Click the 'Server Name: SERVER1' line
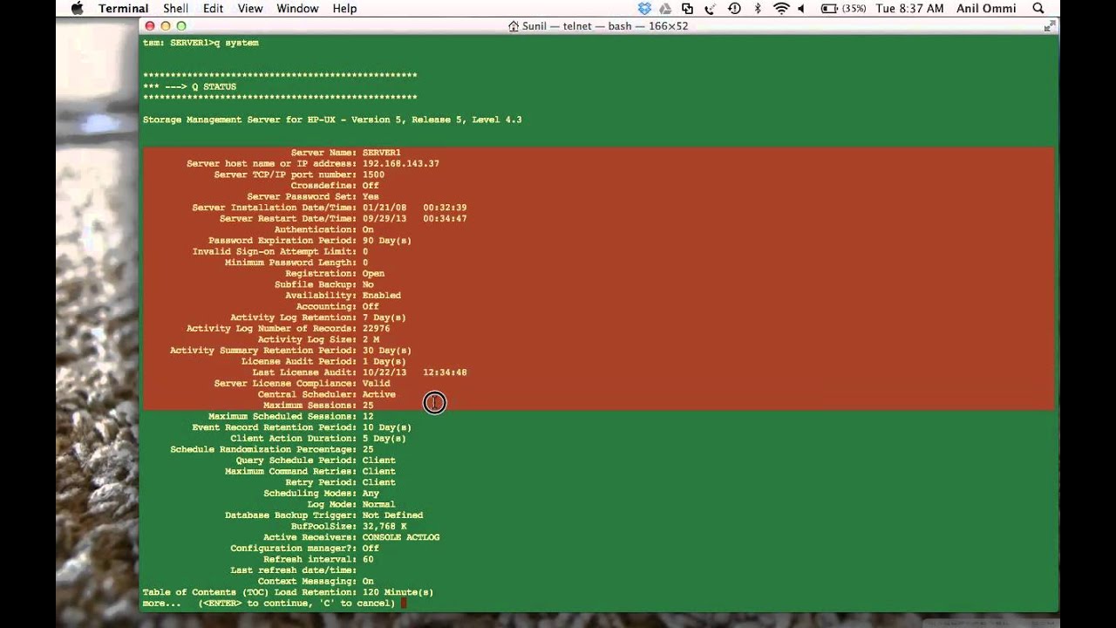 pos(345,153)
